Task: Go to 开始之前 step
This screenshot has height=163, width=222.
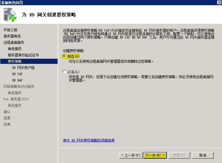Action: (x=11, y=30)
